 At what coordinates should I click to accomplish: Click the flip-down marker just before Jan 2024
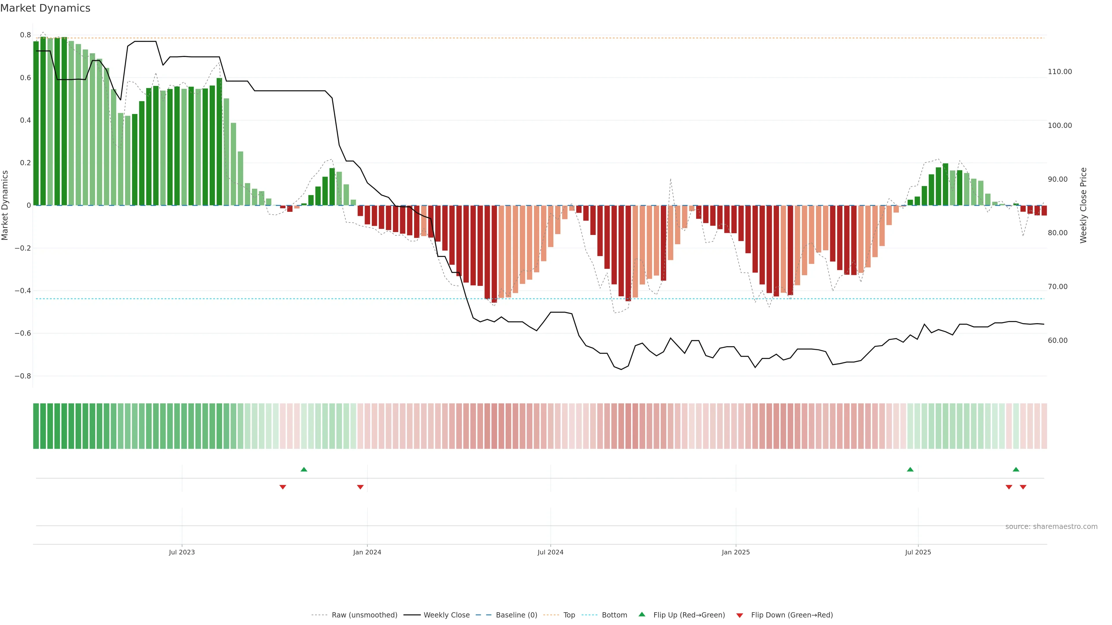(360, 487)
